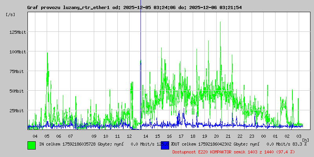Click the '00' hour label on the x-axis
The width and height of the screenshot is (314, 157).
(x=263, y=136)
